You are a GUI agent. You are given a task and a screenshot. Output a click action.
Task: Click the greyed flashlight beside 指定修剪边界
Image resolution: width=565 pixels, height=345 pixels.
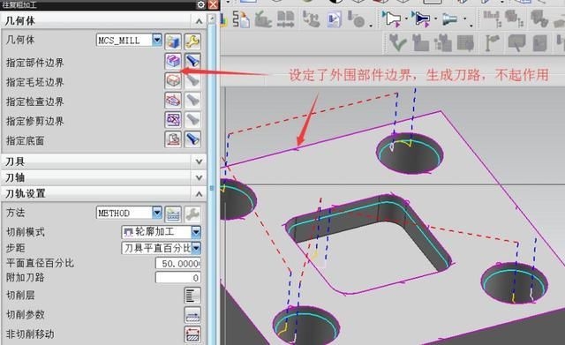tap(192, 120)
